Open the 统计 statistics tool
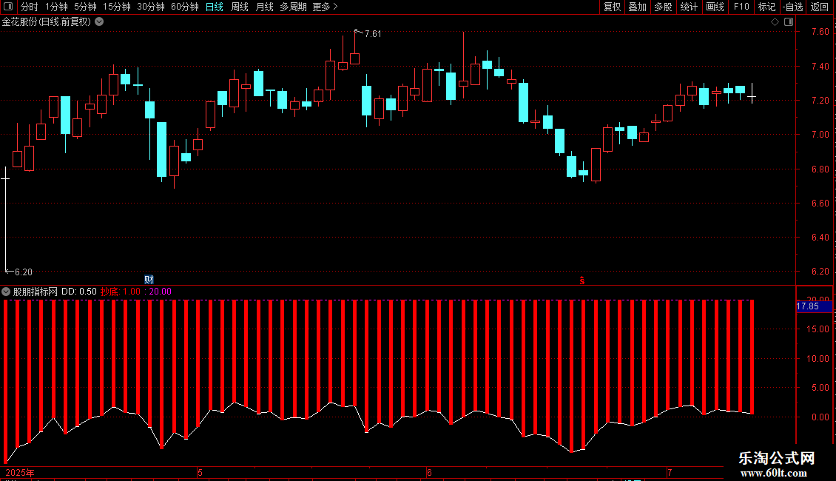836x481 pixels. coord(689,7)
